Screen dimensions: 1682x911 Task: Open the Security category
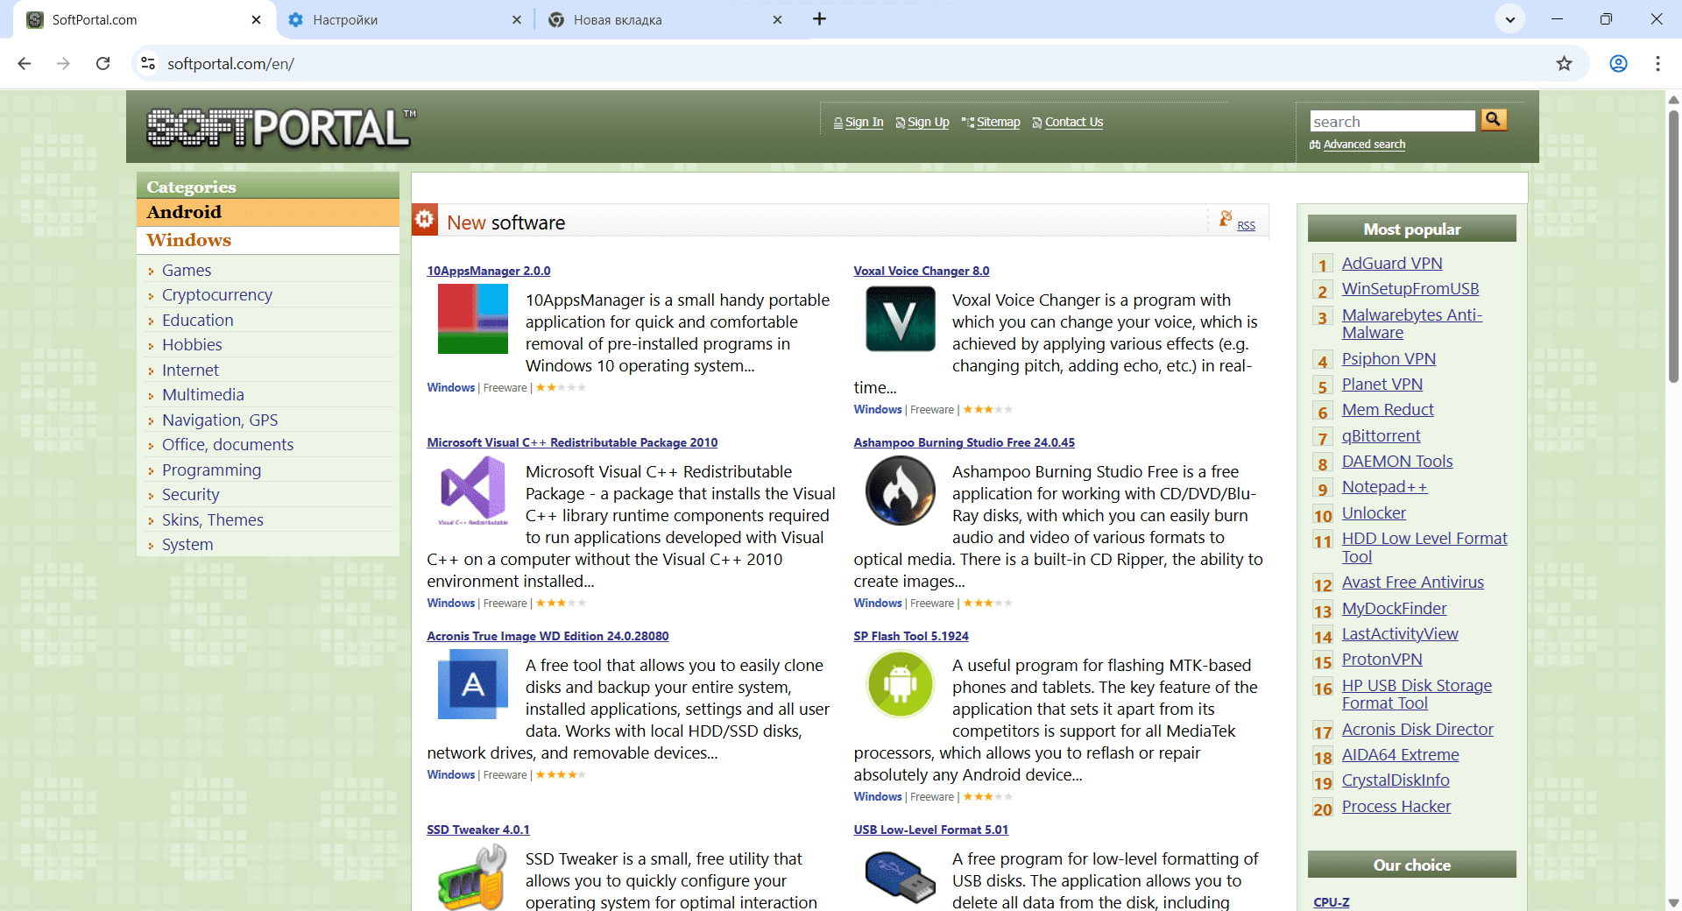click(190, 495)
